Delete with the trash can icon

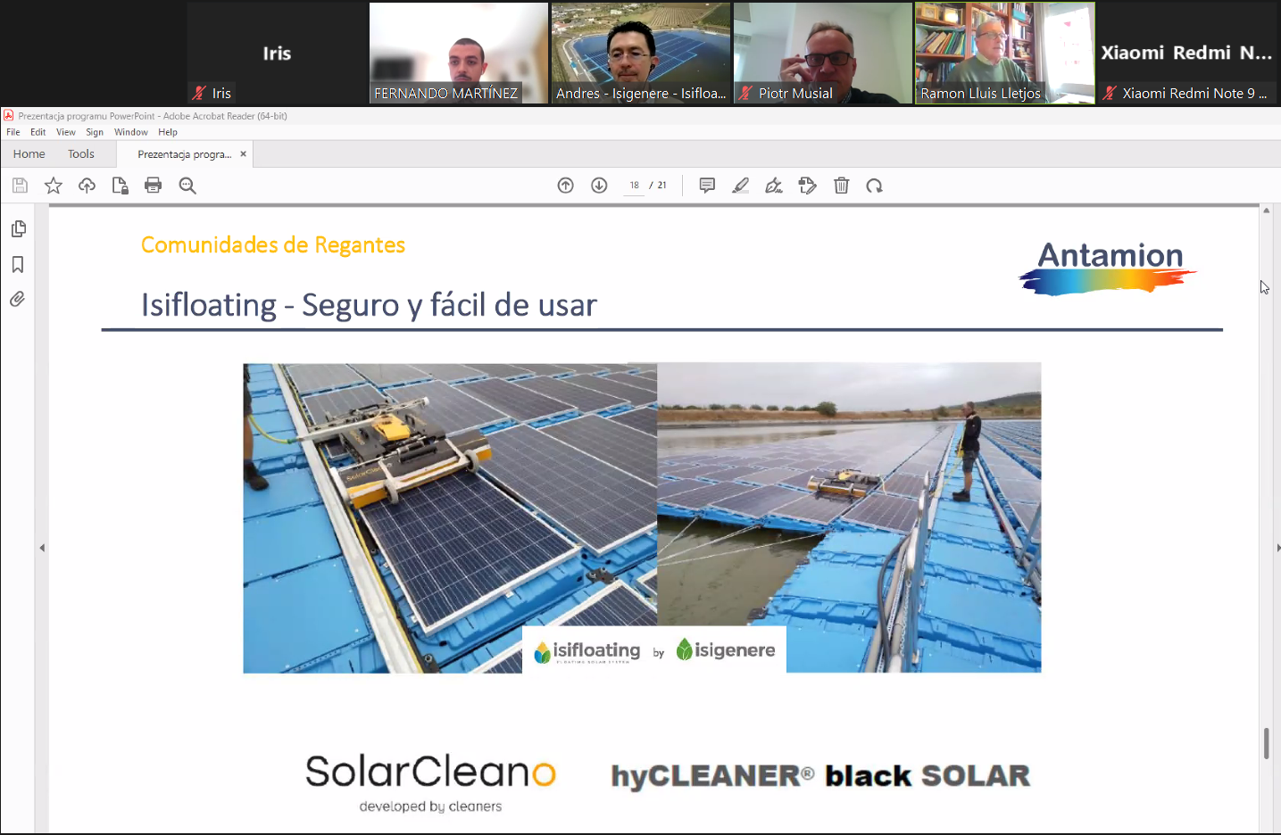point(841,186)
